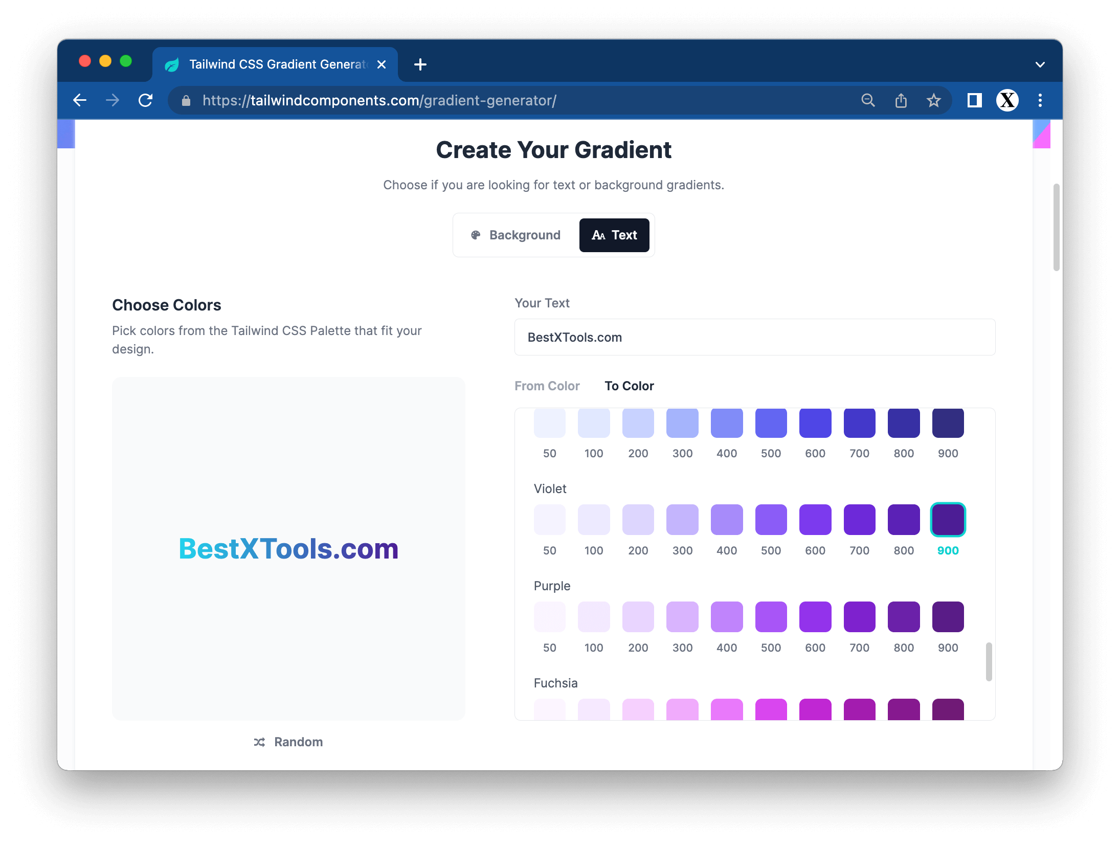The image size is (1120, 846).
Task: Click the browser back arrow
Action: pos(80,100)
